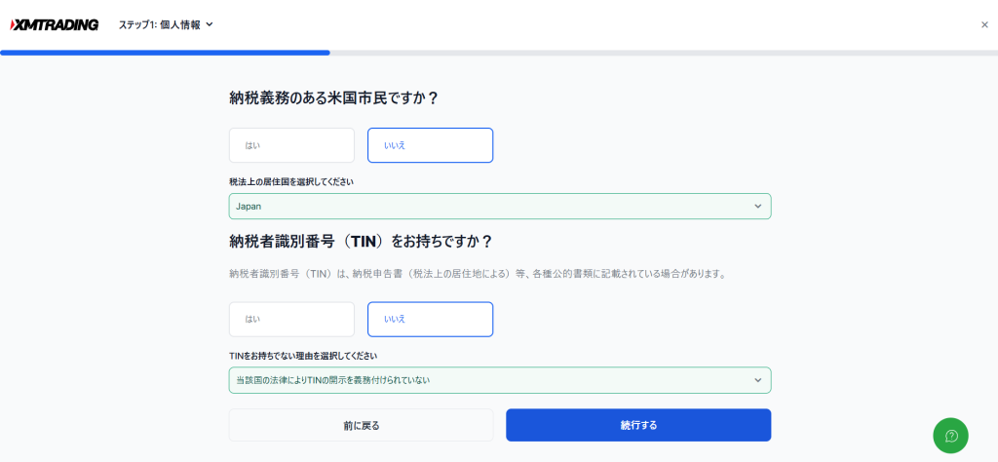
Task: Click the gray TIN explanation paragraph
Action: pyautogui.click(x=478, y=275)
